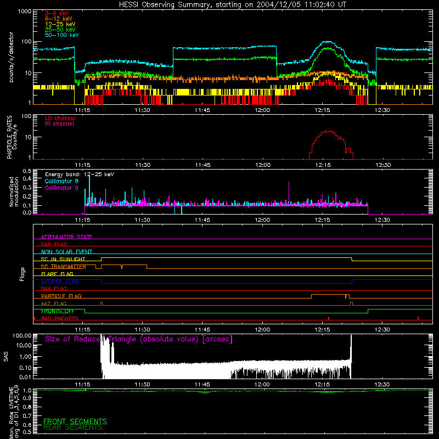Click 12:15 time label under Flags plot
This screenshot has height=439, width=439.
pyautogui.click(x=323, y=330)
